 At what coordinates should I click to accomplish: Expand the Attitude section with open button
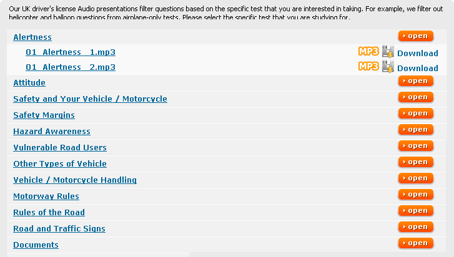tap(415, 81)
